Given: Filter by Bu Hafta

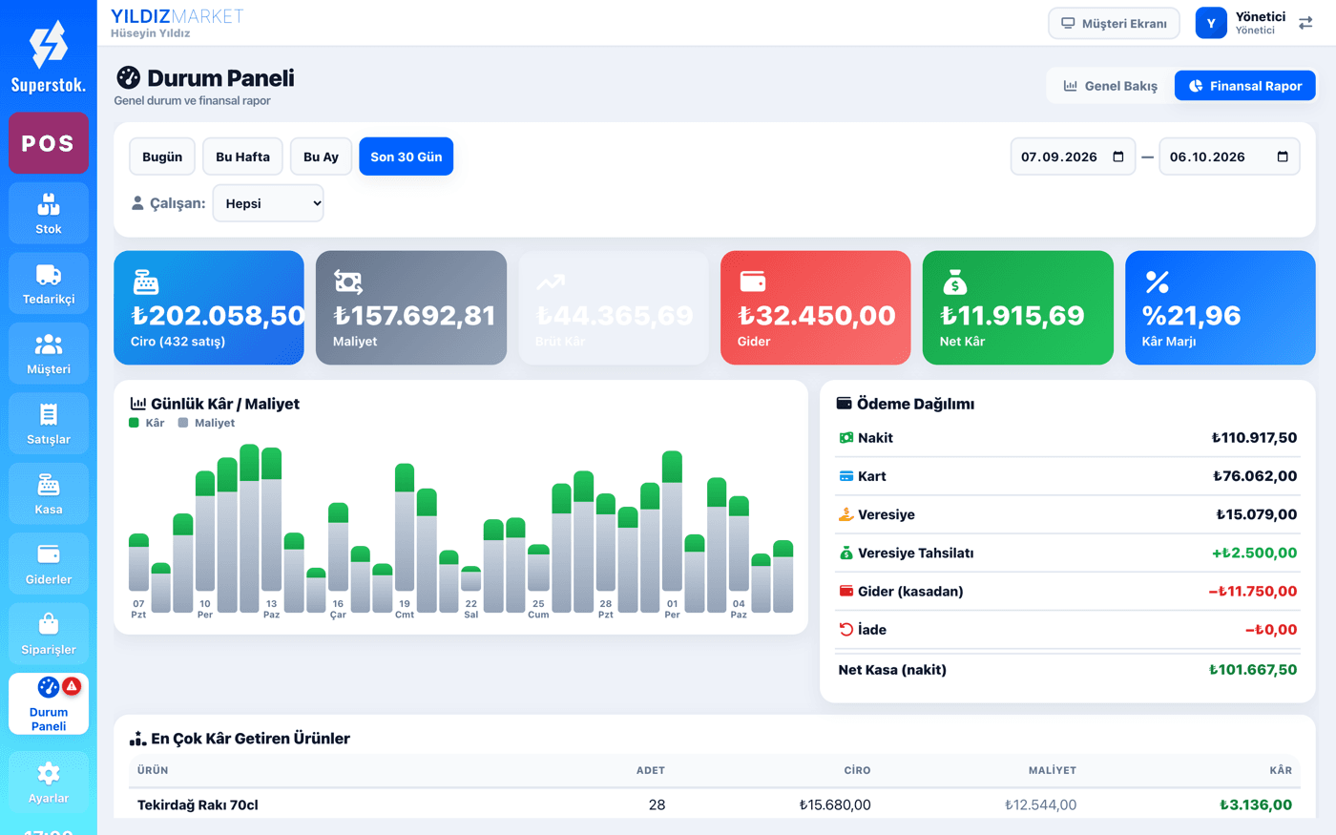Looking at the screenshot, I should (242, 157).
